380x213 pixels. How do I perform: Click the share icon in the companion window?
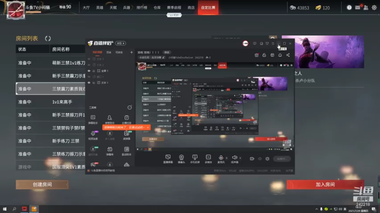pyautogui.click(x=288, y=55)
